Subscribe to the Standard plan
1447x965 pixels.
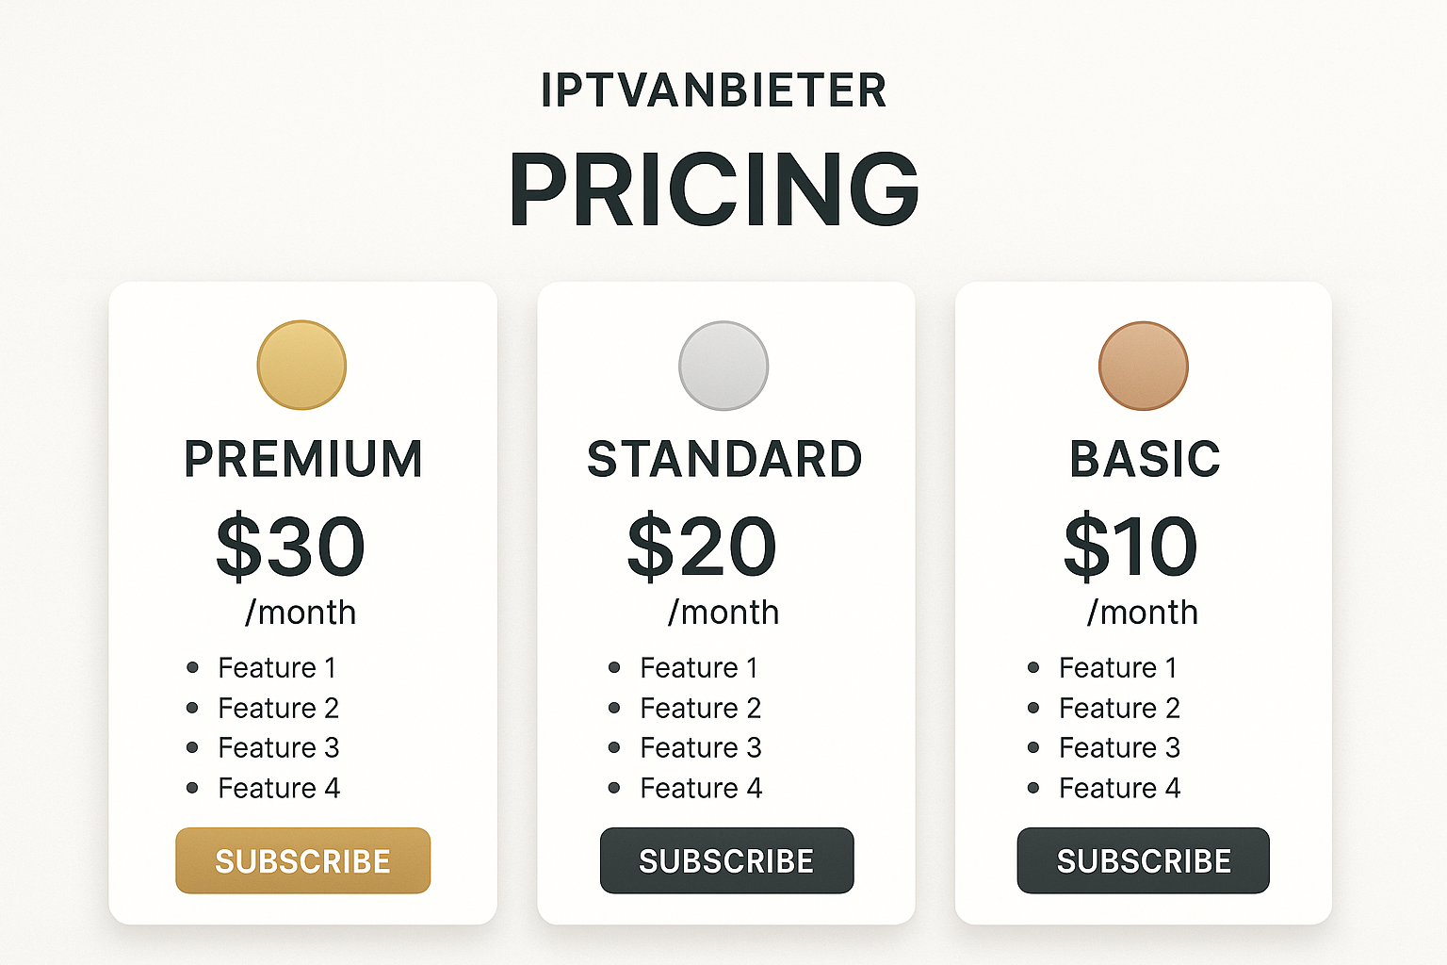(726, 860)
